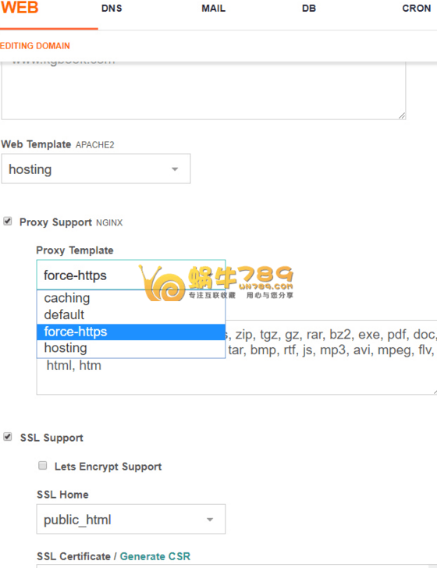The image size is (437, 568).
Task: Open the SSL Home public_html dropdown
Action: (131, 519)
